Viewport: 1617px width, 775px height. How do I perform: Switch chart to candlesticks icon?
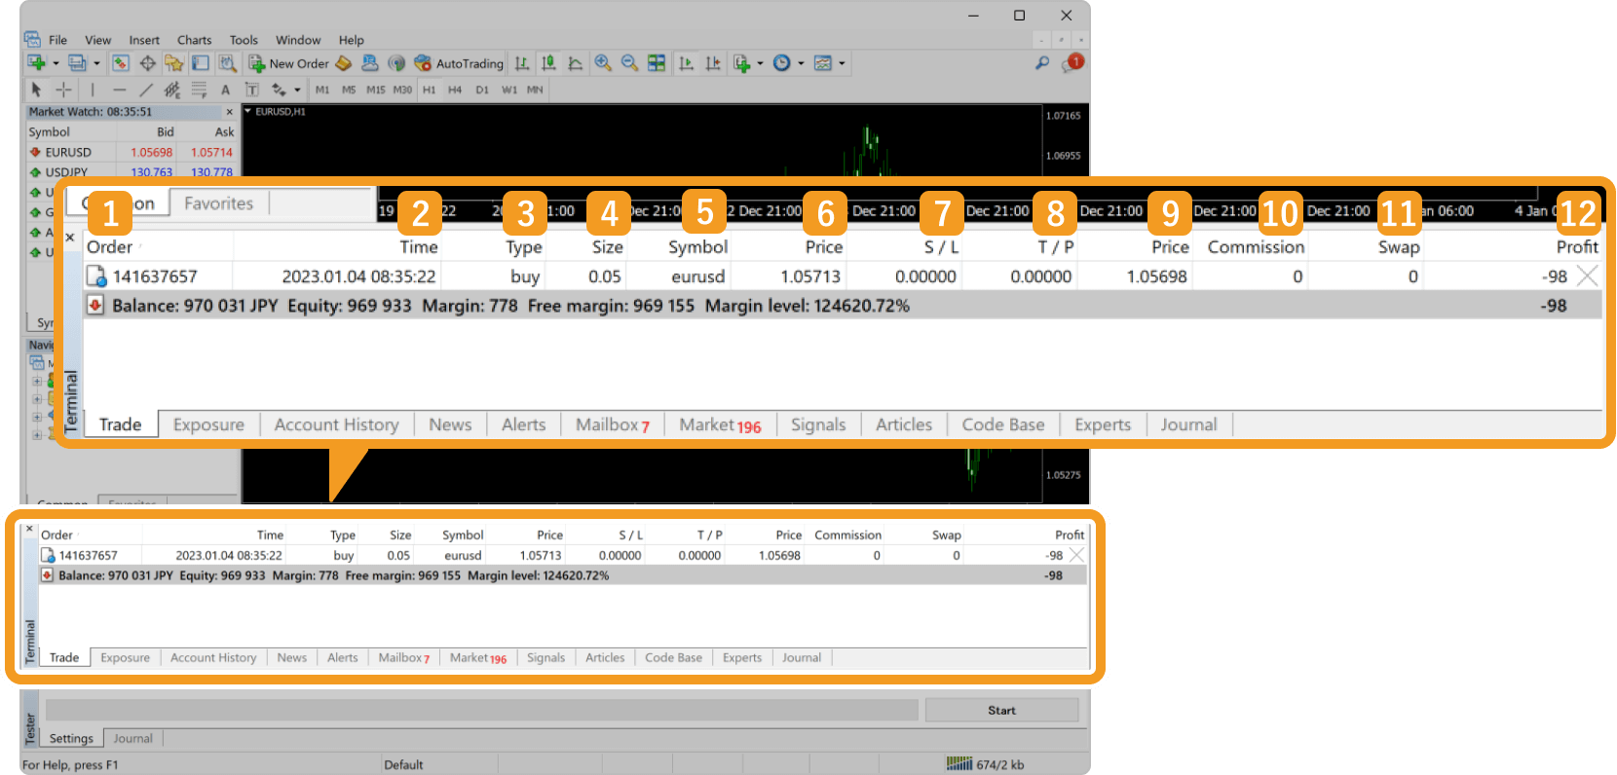tap(548, 63)
